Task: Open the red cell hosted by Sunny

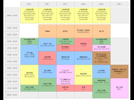Action: (47, 58)
